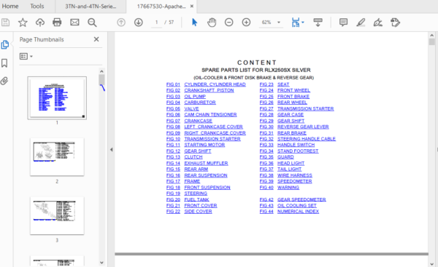
Task: Select the Hand pan tool
Action: pyautogui.click(x=212, y=23)
